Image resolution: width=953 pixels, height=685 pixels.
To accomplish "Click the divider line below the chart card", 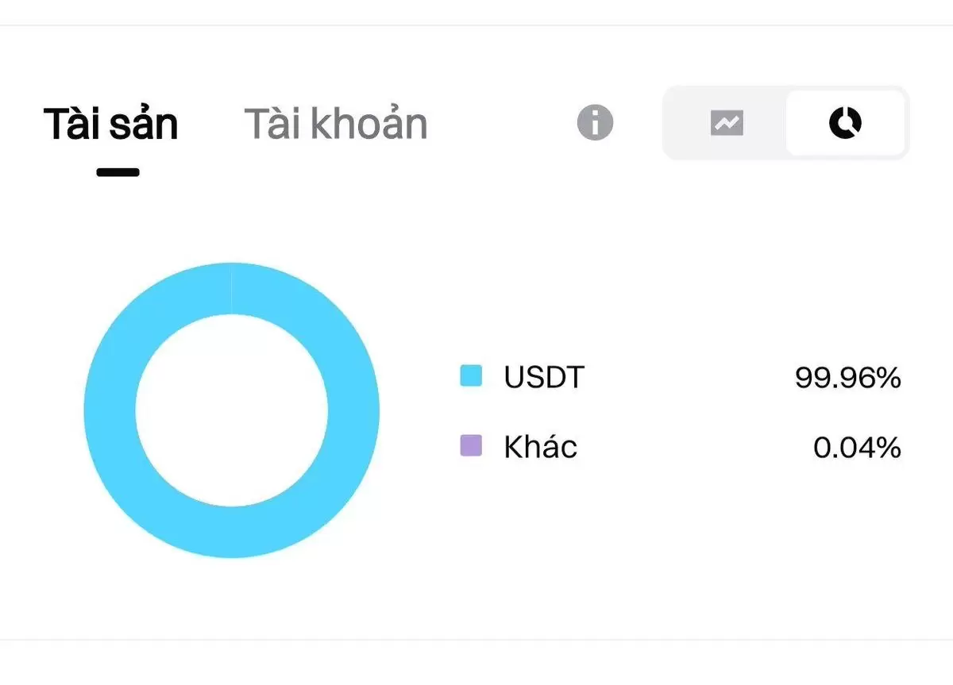I will click(476, 639).
